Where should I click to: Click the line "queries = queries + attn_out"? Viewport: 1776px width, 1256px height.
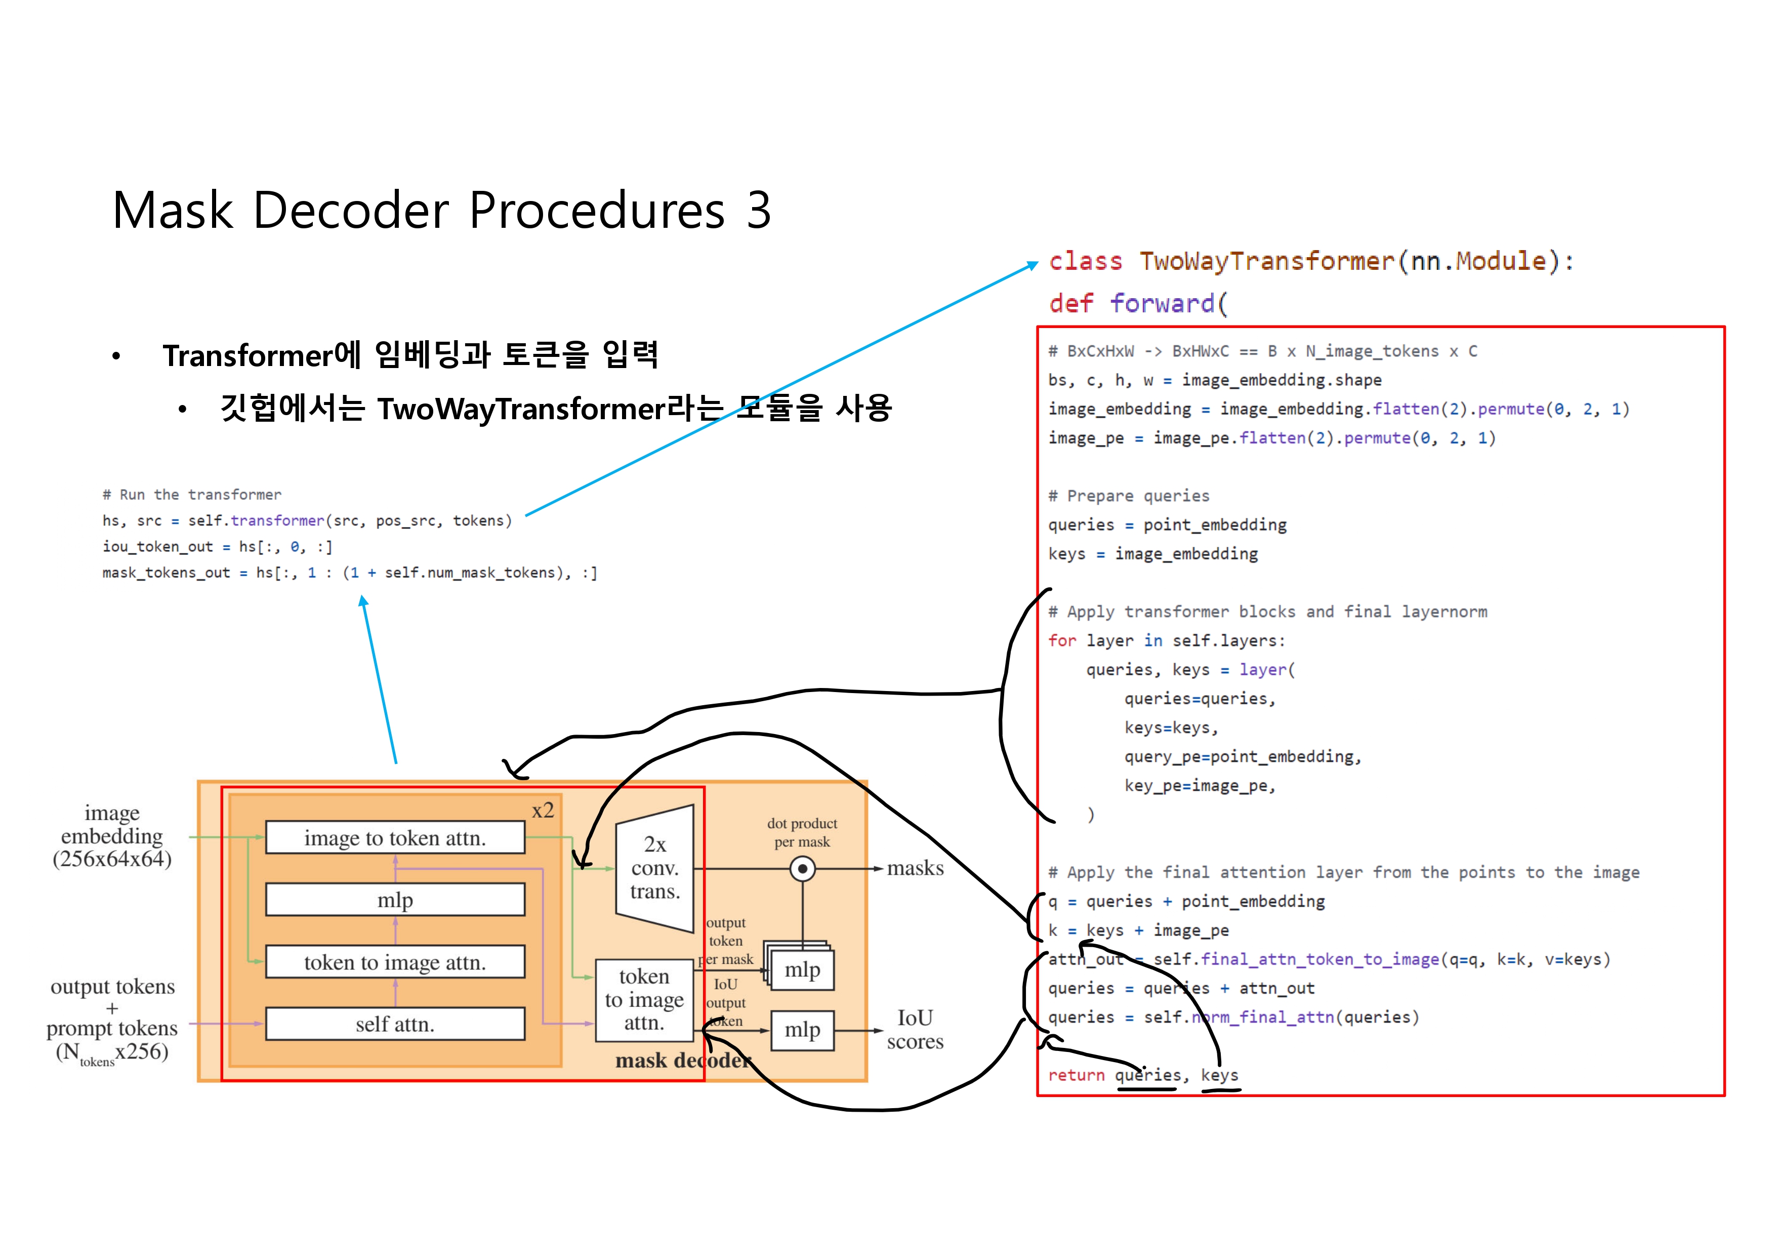tap(1181, 989)
